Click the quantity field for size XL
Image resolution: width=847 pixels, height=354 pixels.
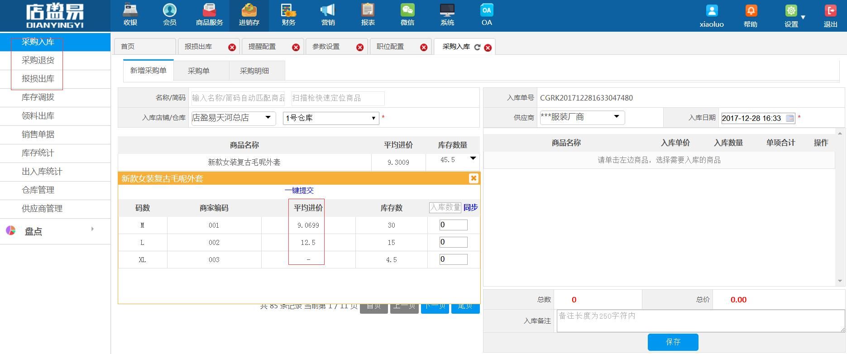pos(453,259)
